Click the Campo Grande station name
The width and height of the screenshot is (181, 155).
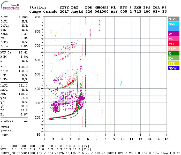point(43,12)
